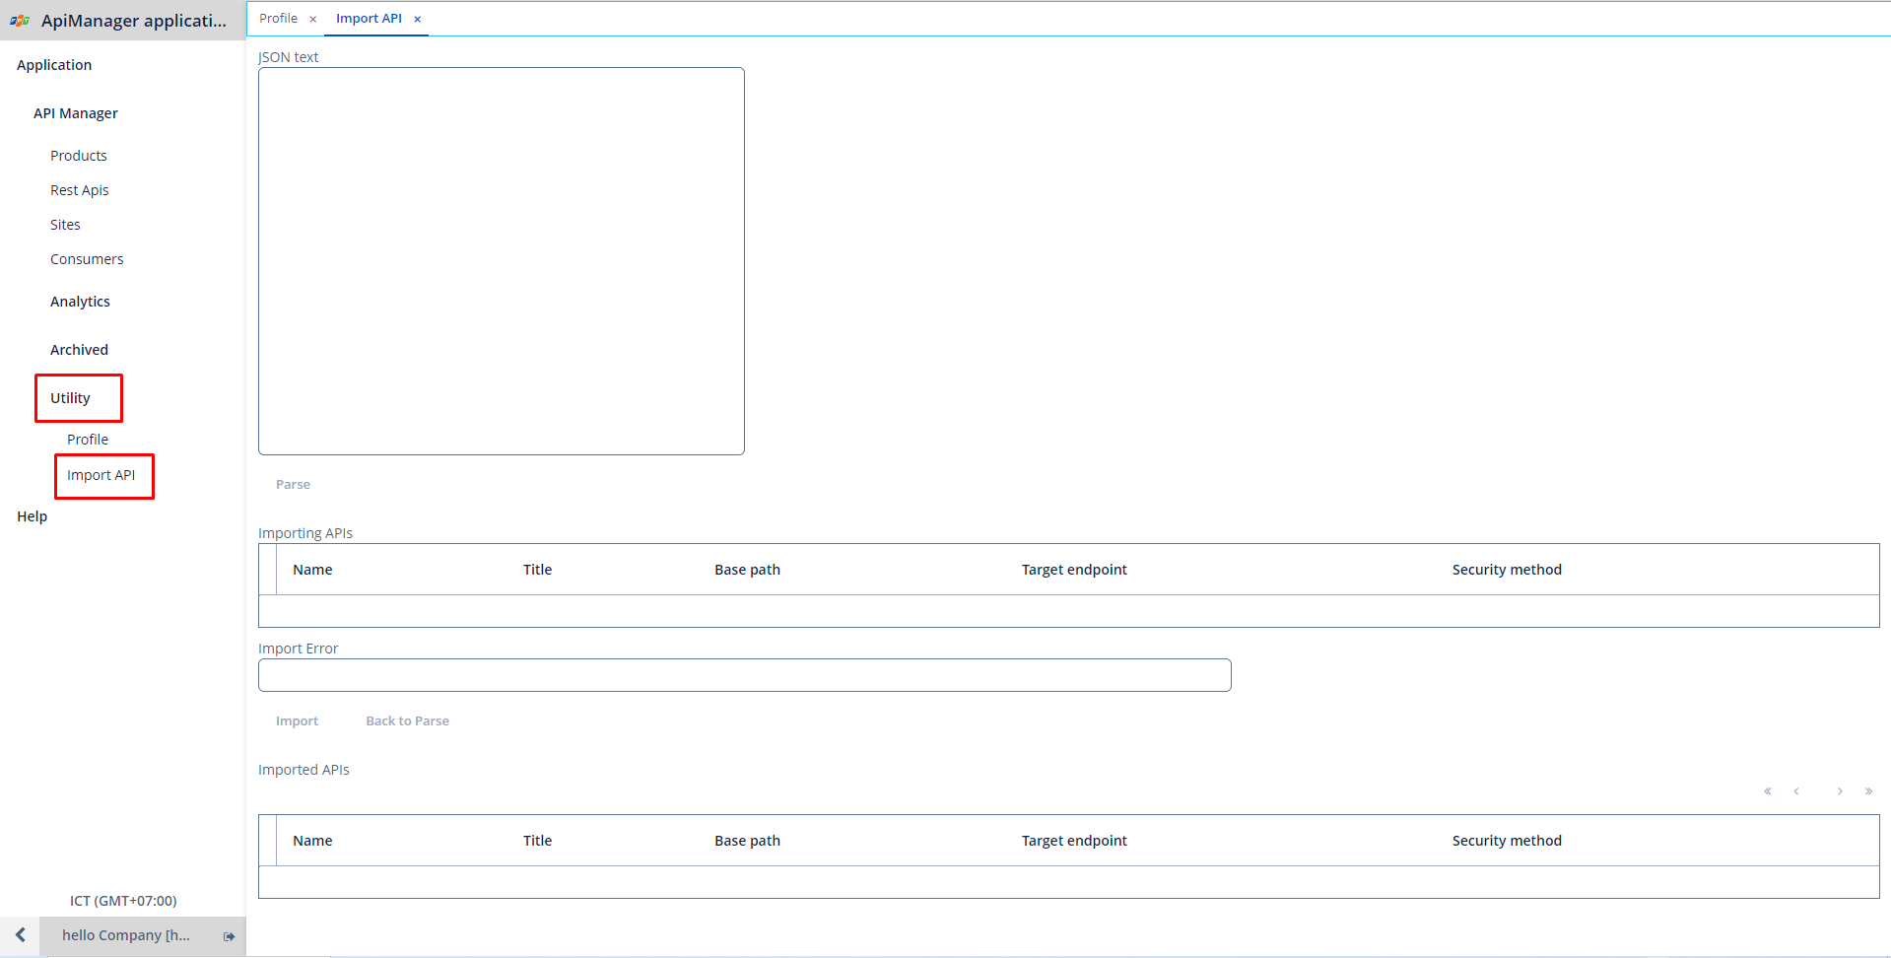
Task: Expand the Utility menu section
Action: point(70,398)
